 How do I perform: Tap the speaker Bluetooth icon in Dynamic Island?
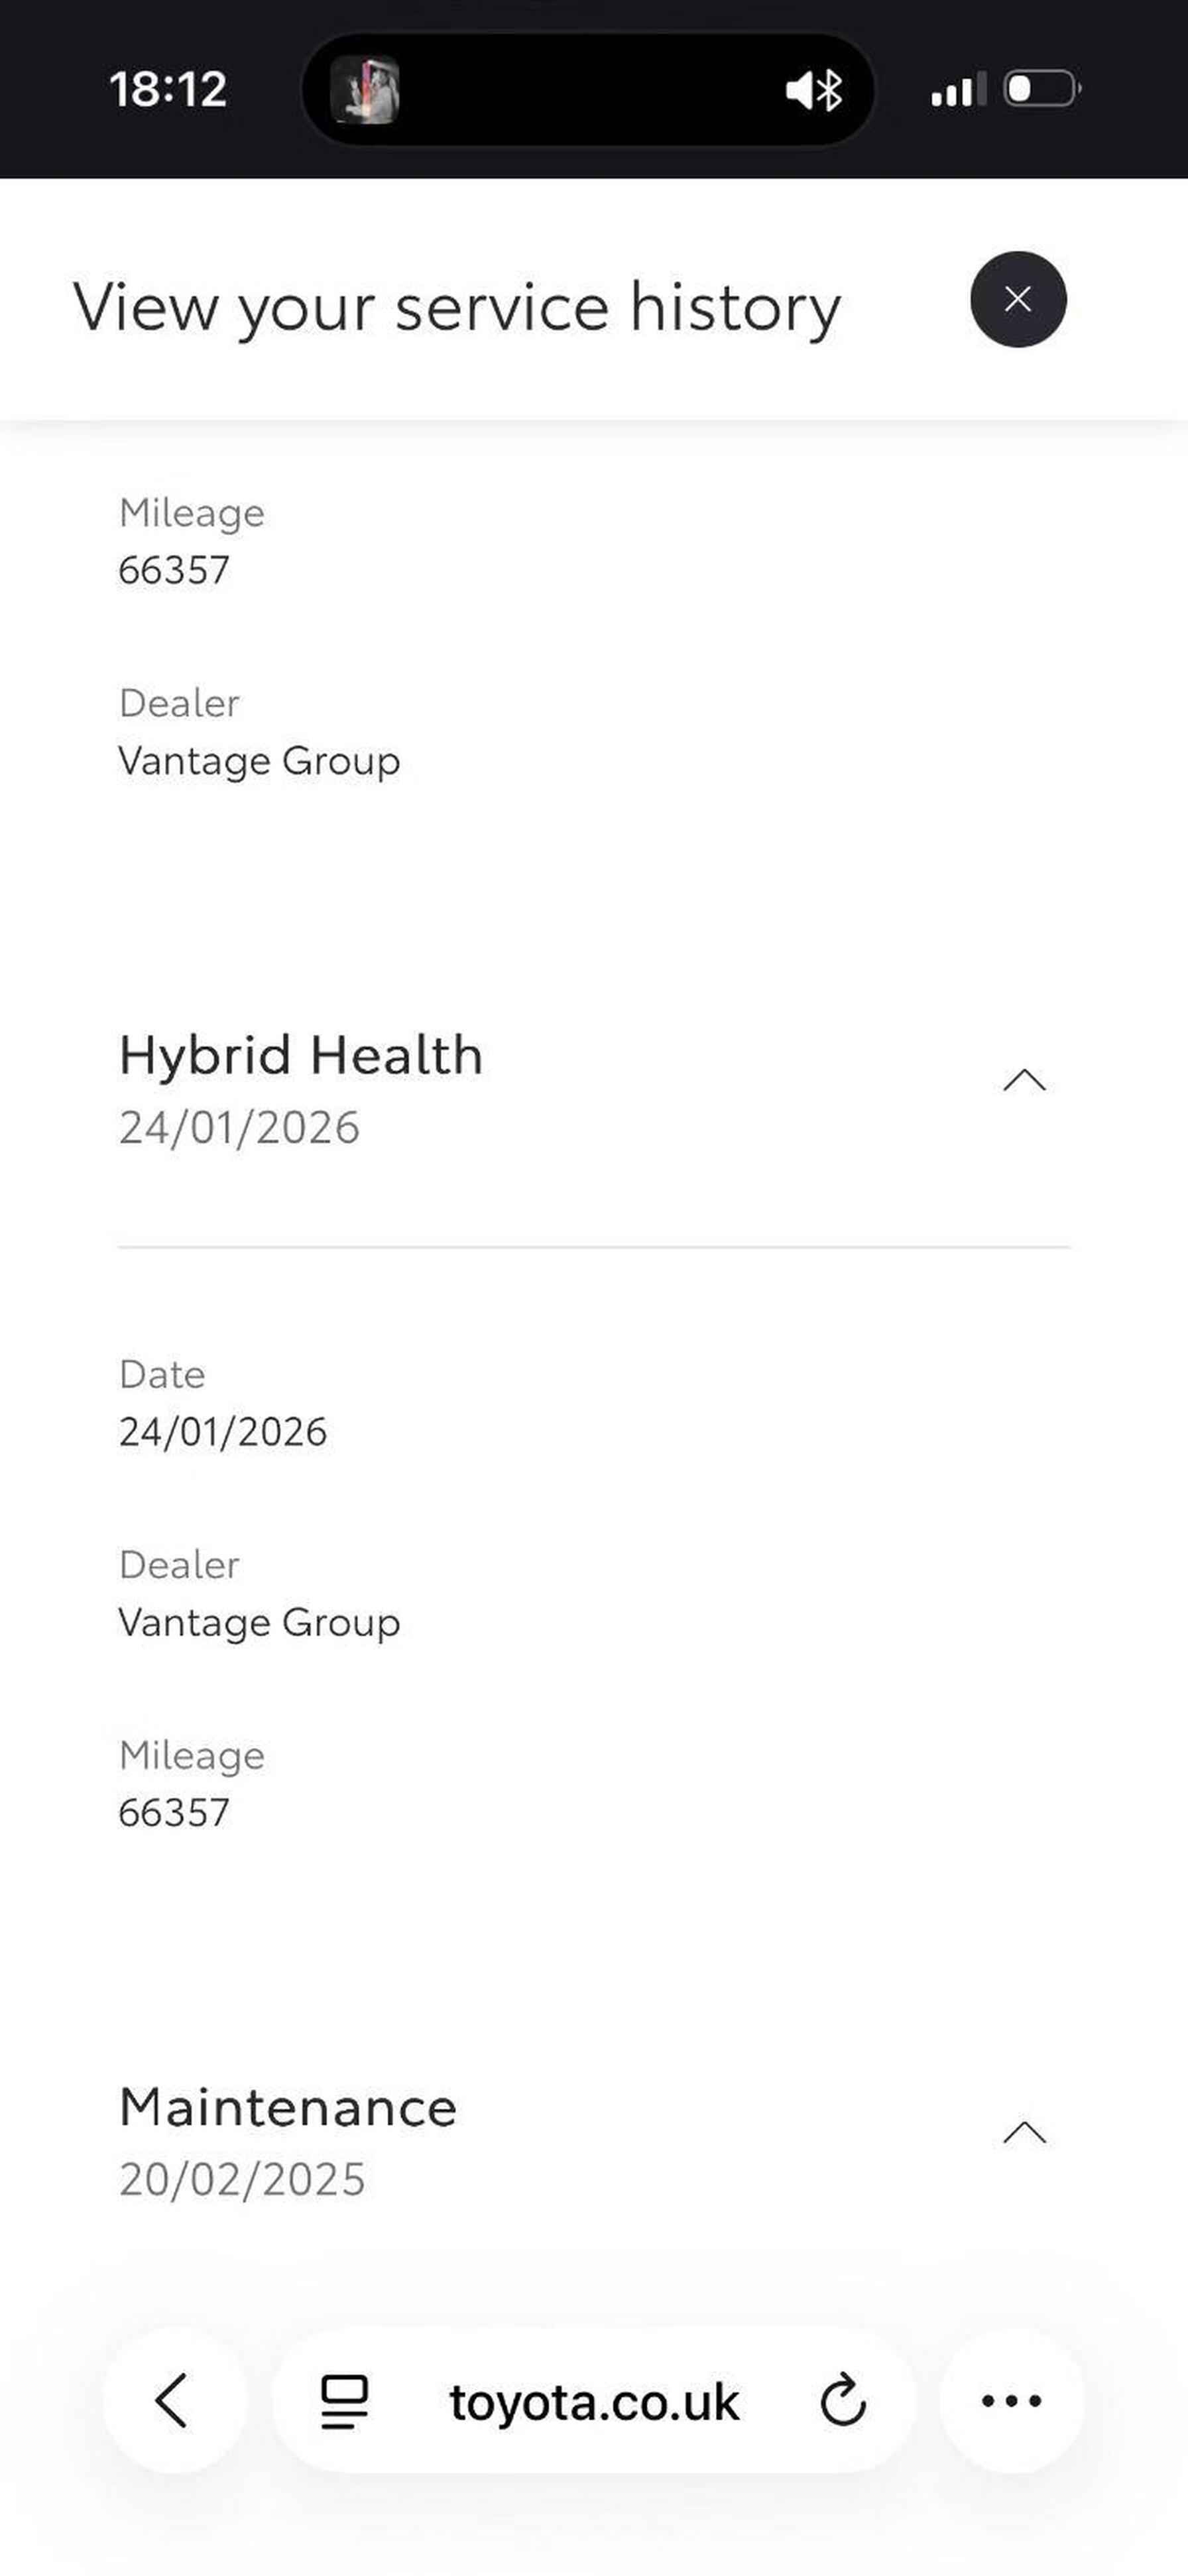pyautogui.click(x=814, y=91)
